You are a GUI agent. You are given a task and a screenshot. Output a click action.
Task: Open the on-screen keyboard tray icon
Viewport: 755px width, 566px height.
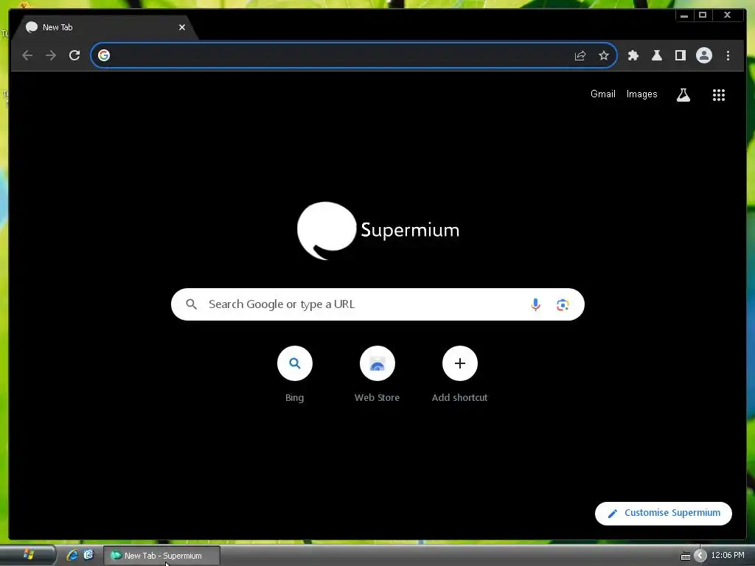coord(686,556)
